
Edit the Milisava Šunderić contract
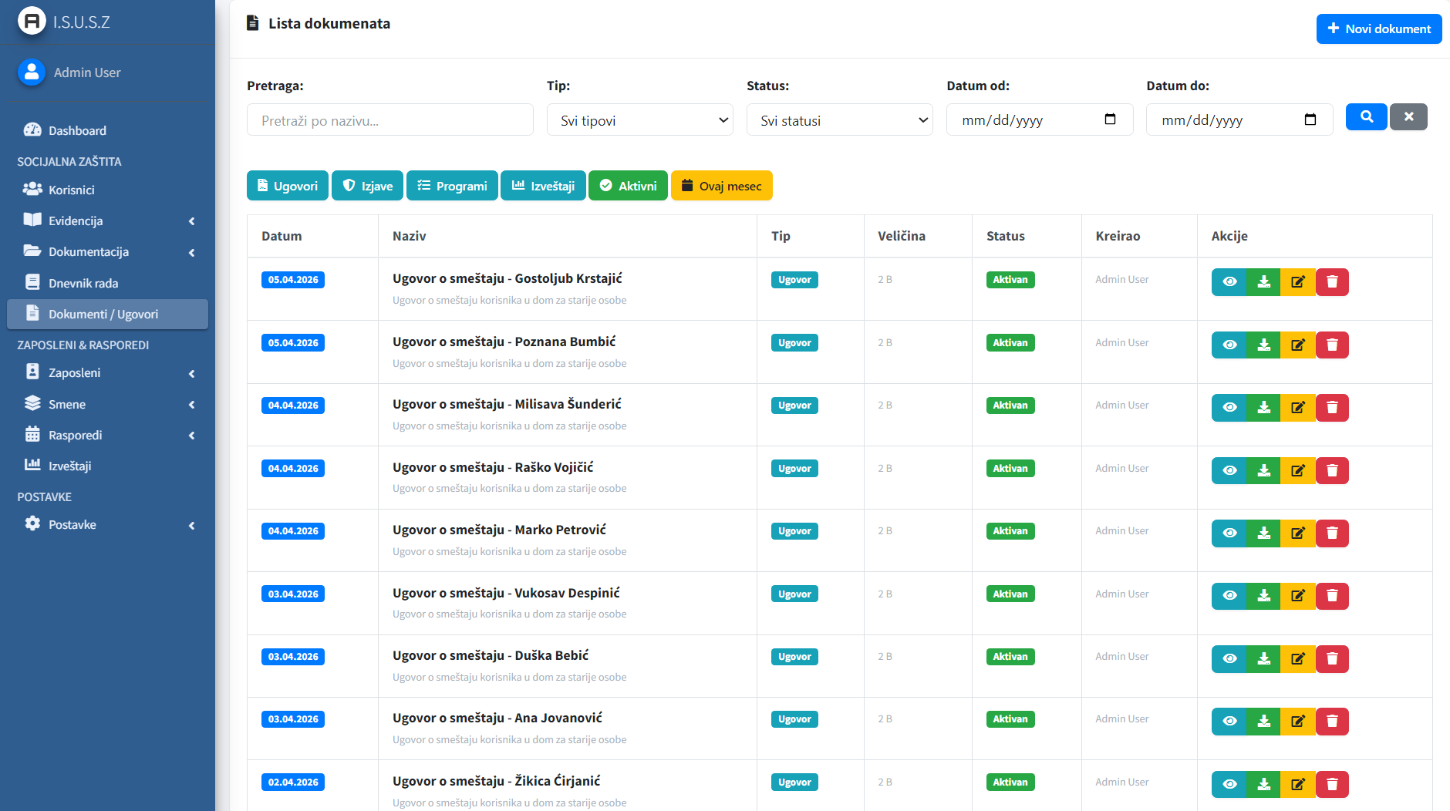[x=1298, y=408]
